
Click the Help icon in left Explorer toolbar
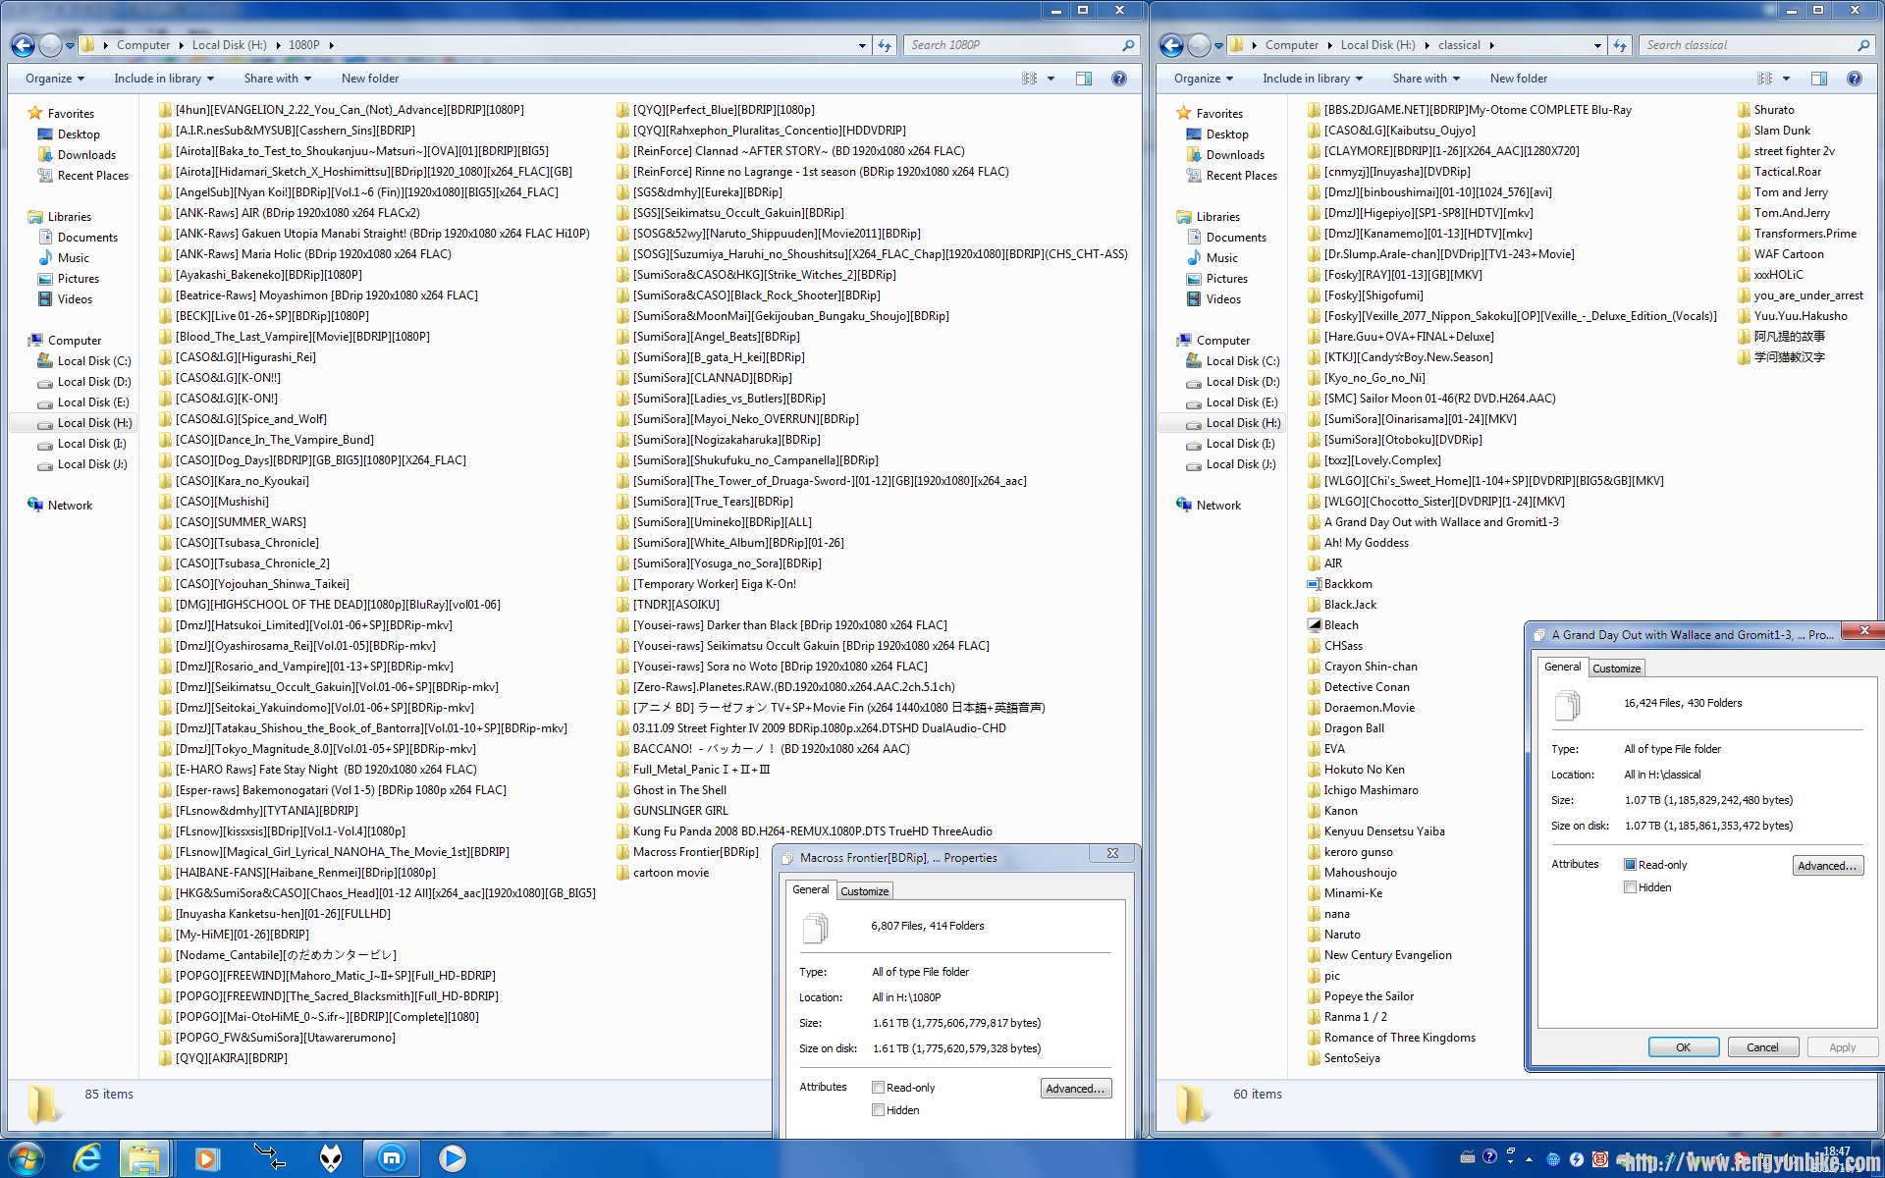click(x=1118, y=79)
